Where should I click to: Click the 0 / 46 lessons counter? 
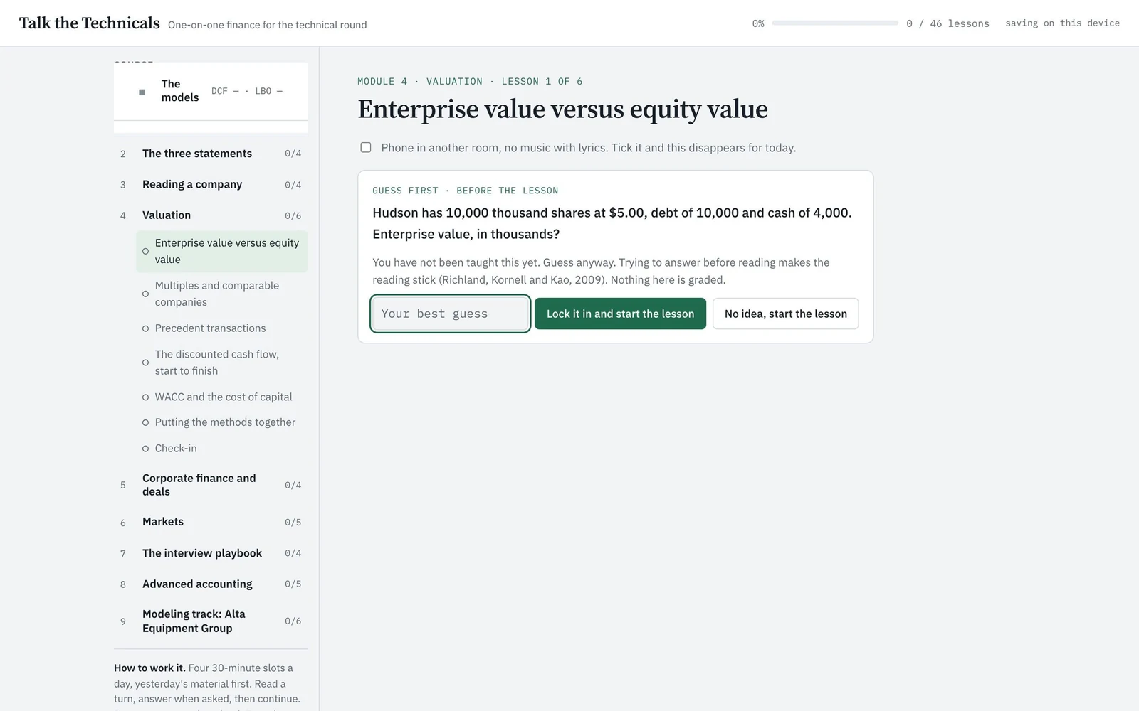(948, 23)
